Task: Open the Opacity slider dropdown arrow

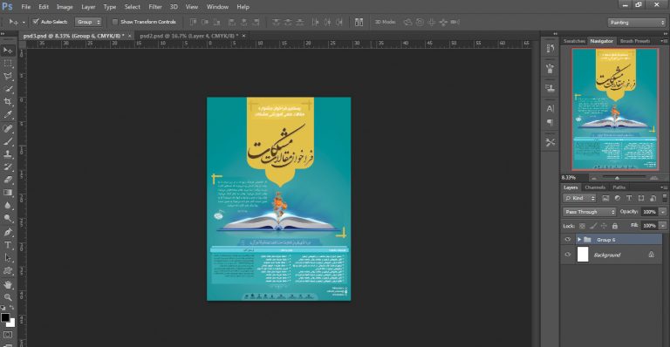Action: click(x=663, y=212)
